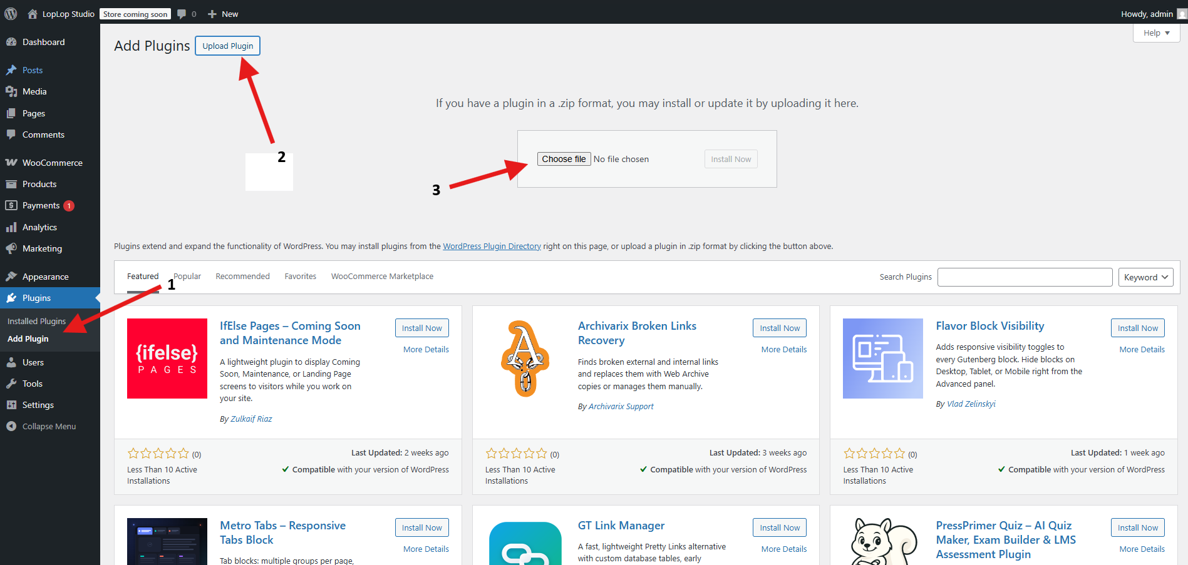
Task: Switch to the Popular plugins tab
Action: [187, 276]
